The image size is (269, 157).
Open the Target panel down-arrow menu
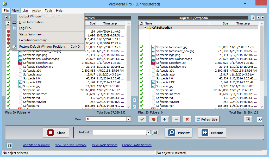pyautogui.click(x=259, y=17)
